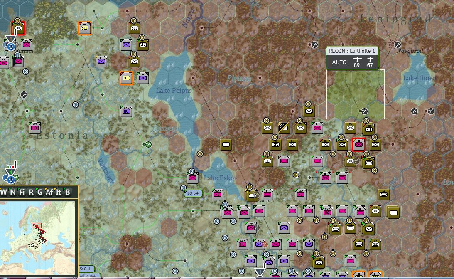454x279 pixels.
Task: Select pink XXXX HQ west of Pskov
Action: tap(217, 195)
